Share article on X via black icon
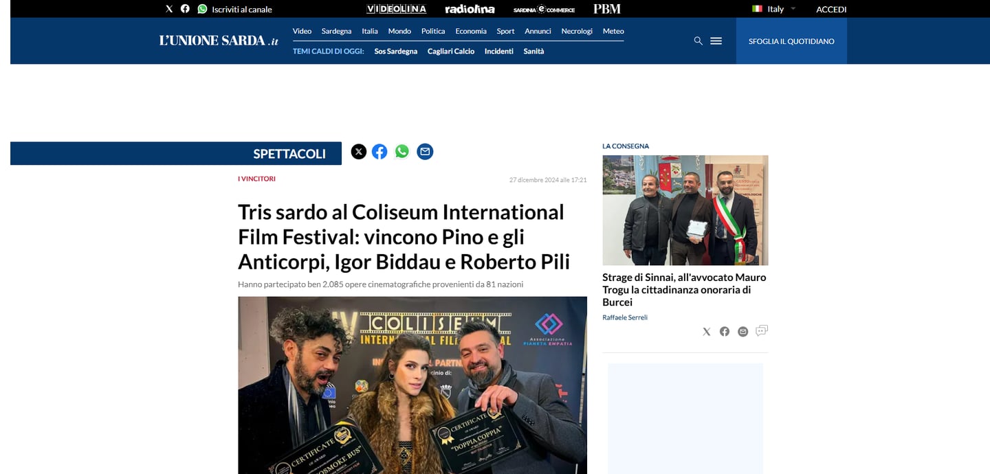Image resolution: width=990 pixels, height=474 pixels. tap(359, 152)
